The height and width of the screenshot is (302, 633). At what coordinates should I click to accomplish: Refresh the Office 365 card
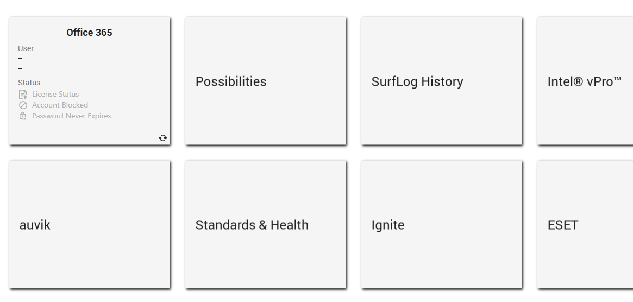coord(162,138)
